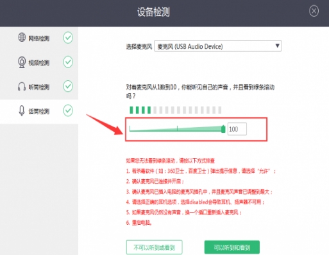Switch to the 视频检测 tab
Image resolution: width=329 pixels, height=255 pixels.
(39, 62)
